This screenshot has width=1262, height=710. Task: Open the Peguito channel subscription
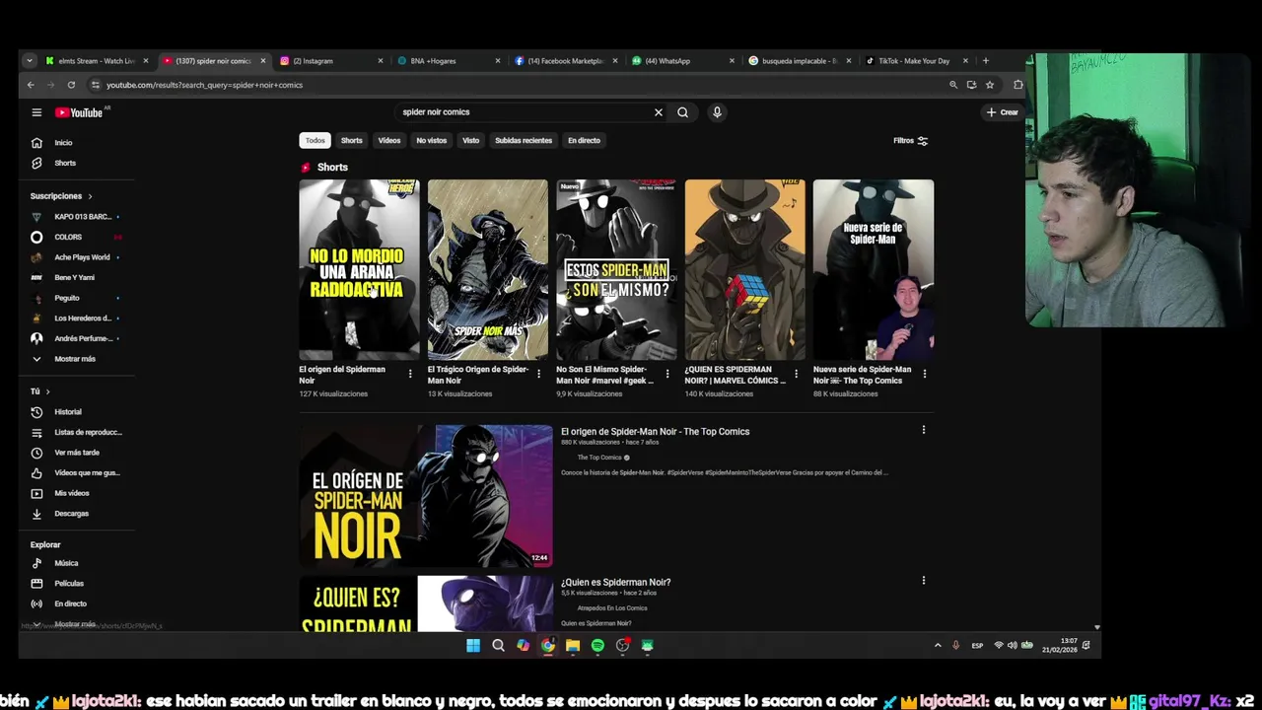click(x=67, y=298)
